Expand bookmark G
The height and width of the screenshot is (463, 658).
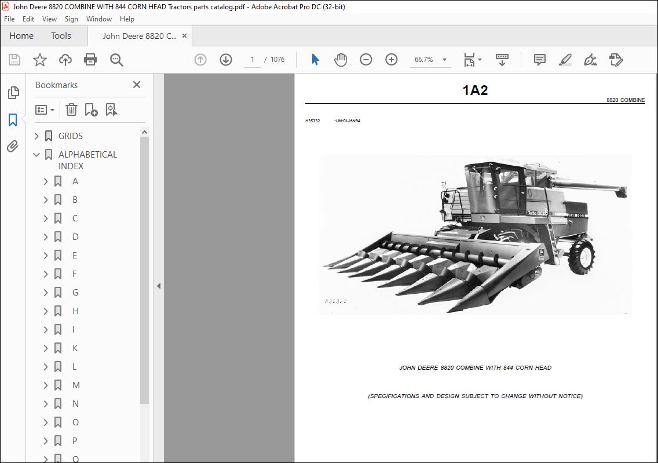tap(46, 293)
